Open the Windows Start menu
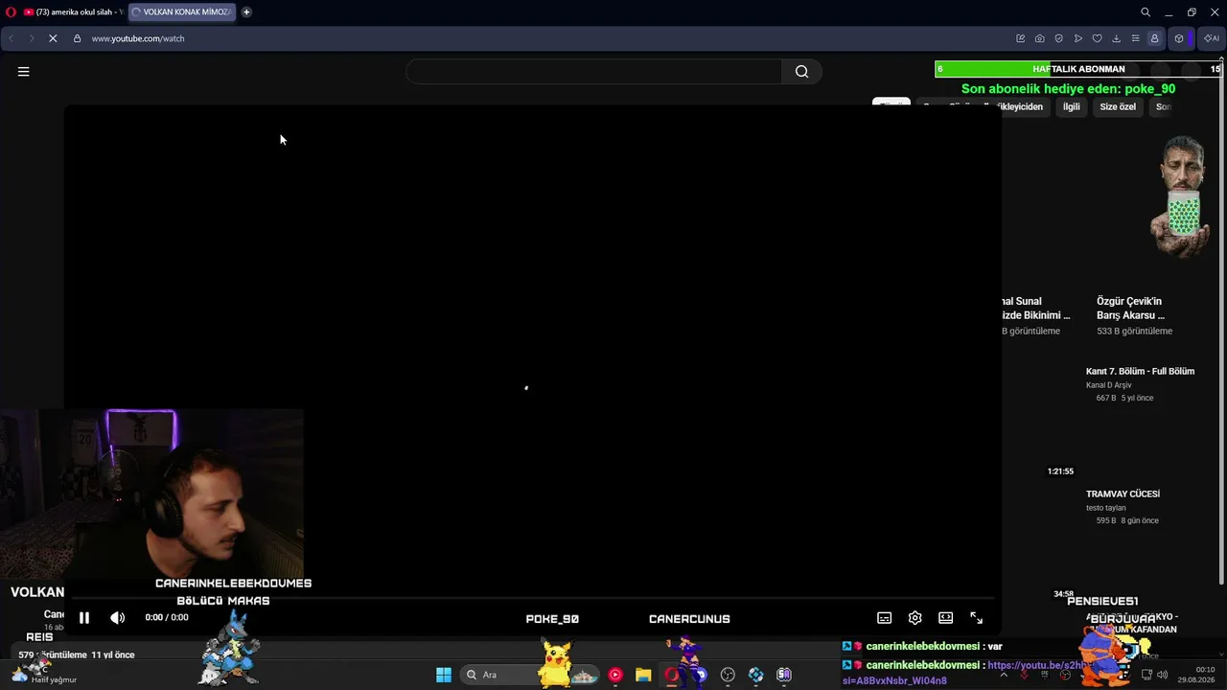The width and height of the screenshot is (1227, 690). pyautogui.click(x=444, y=675)
